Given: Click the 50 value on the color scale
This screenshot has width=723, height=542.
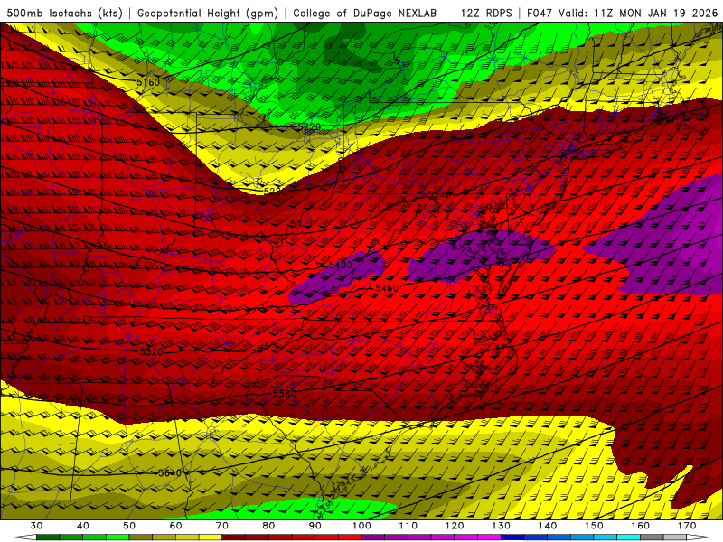Looking at the screenshot, I should pyautogui.click(x=129, y=526).
